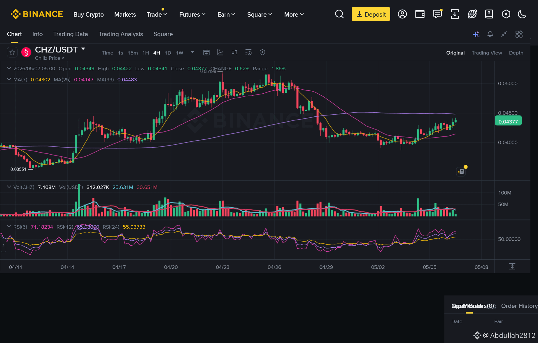
Task: Open Buy Crypto page
Action: click(89, 15)
